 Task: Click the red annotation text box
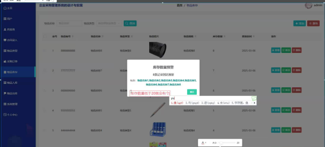[150, 94]
